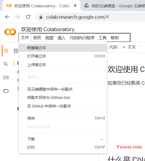The width and height of the screenshot is (145, 161).
Task: Click the 如果您已经熟悉 paragraph text
Action: pos(126,83)
